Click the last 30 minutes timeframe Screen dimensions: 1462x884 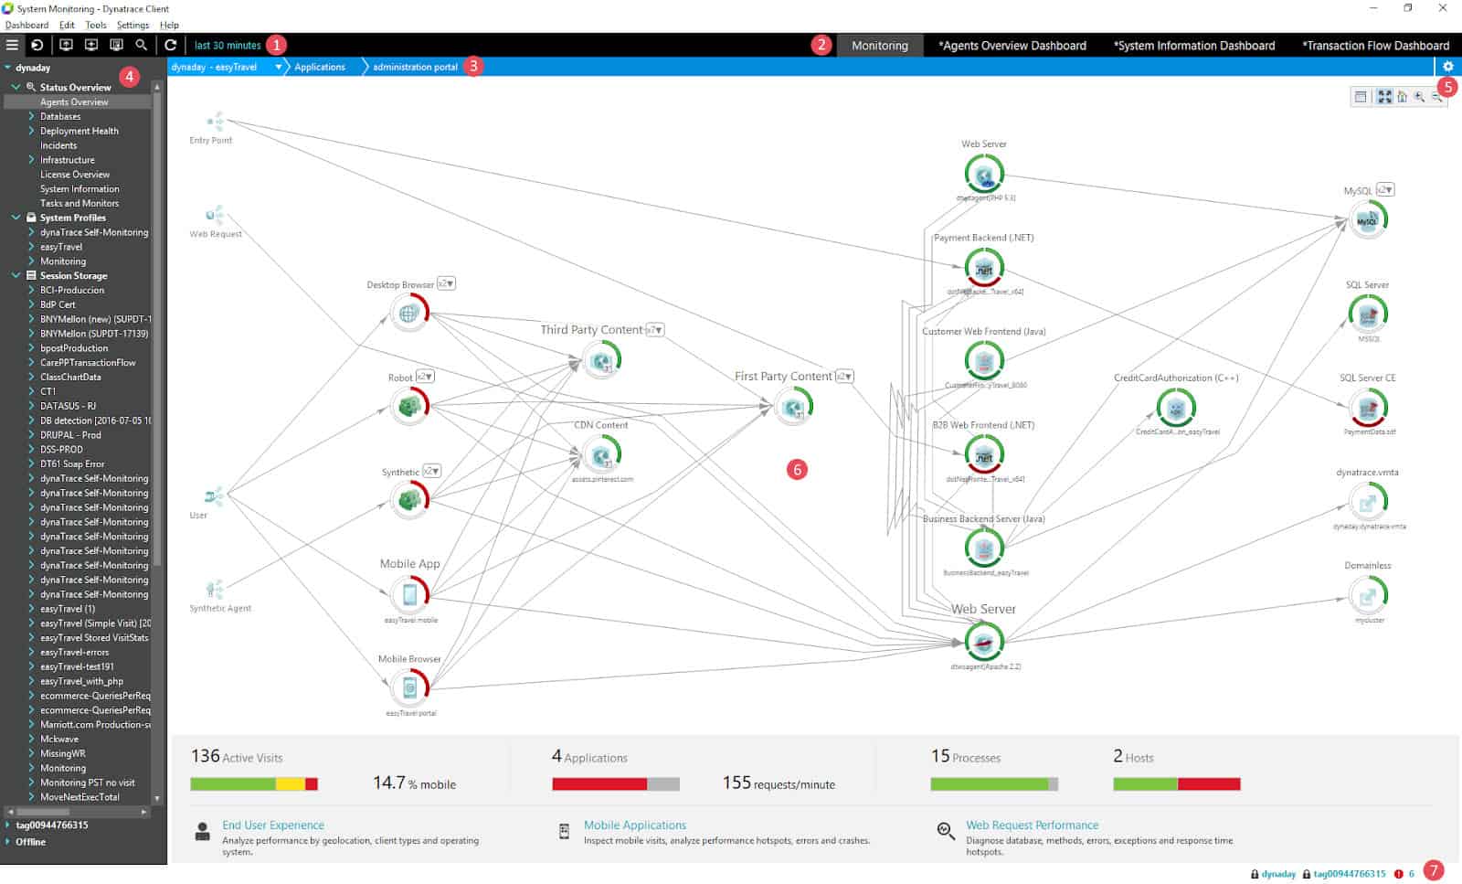[x=228, y=45]
